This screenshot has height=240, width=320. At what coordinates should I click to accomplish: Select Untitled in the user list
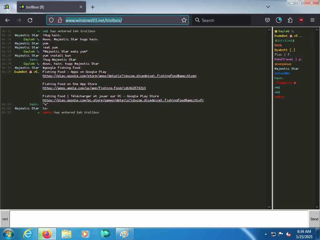tap(284, 41)
